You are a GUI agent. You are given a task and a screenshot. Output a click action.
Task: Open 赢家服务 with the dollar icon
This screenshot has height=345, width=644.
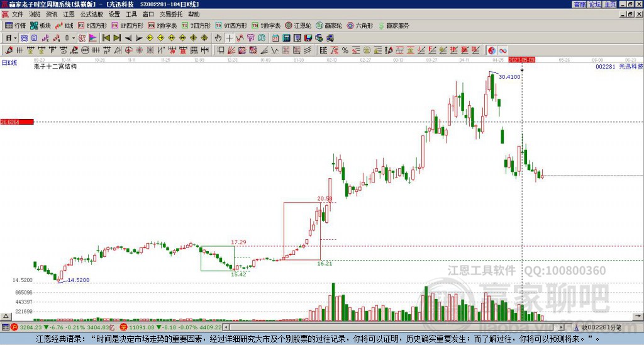394,25
